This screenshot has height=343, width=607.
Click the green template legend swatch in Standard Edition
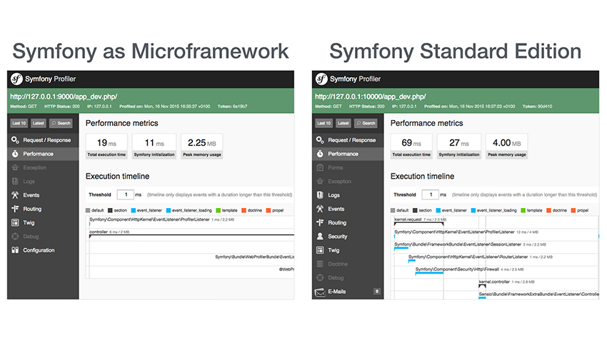pos(524,211)
